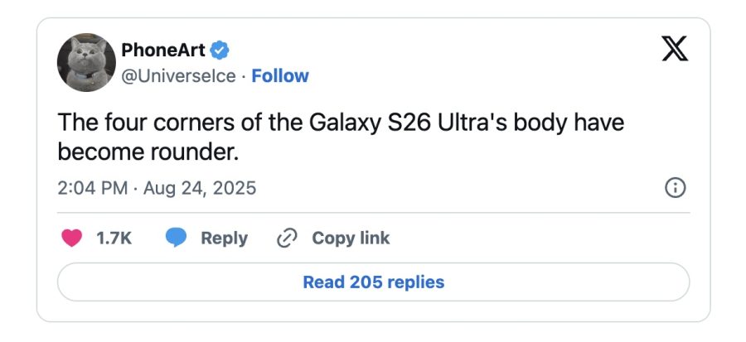Open the tweet info circle icon
Image resolution: width=746 pixels, height=342 pixels.
click(676, 189)
